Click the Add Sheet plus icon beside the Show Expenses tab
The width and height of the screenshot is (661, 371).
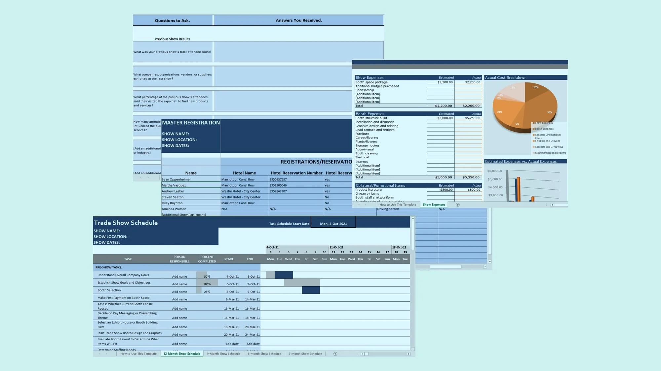(457, 204)
